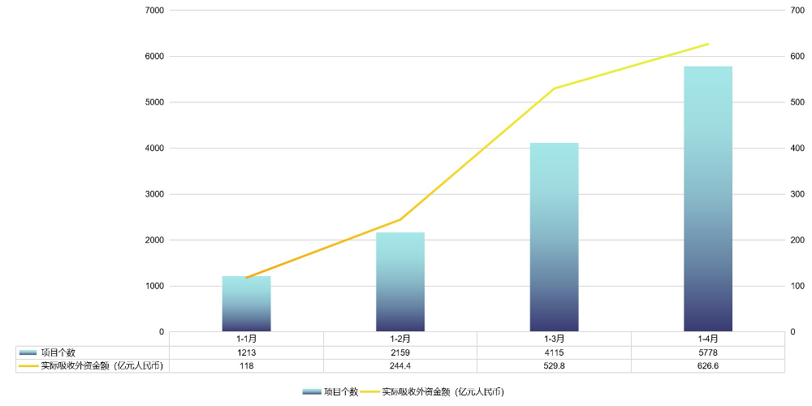Select table cell showing 2159

(x=400, y=352)
